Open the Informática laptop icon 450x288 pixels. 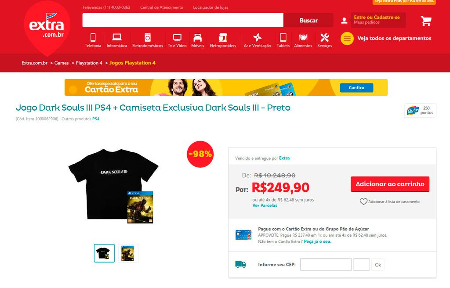[x=116, y=37]
